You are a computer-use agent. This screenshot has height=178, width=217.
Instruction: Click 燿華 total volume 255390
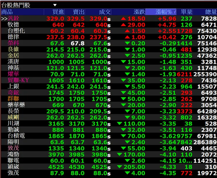[205, 74]
